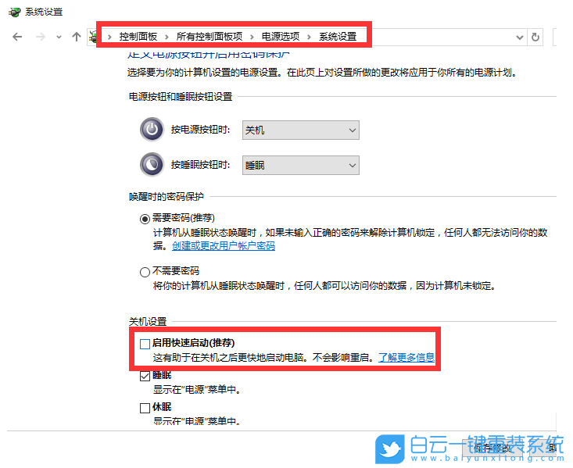The image size is (573, 468).
Task: Expand chevron after 电源选项 breadcrumb
Action: pyautogui.click(x=309, y=37)
